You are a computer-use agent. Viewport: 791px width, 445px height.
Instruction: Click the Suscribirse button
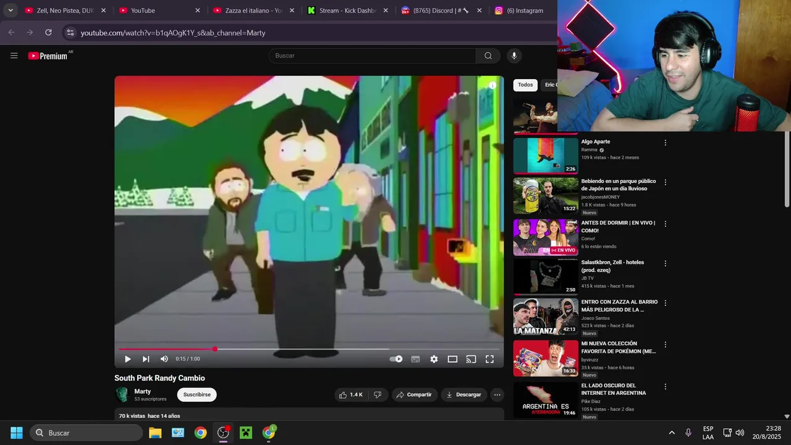pos(197,394)
